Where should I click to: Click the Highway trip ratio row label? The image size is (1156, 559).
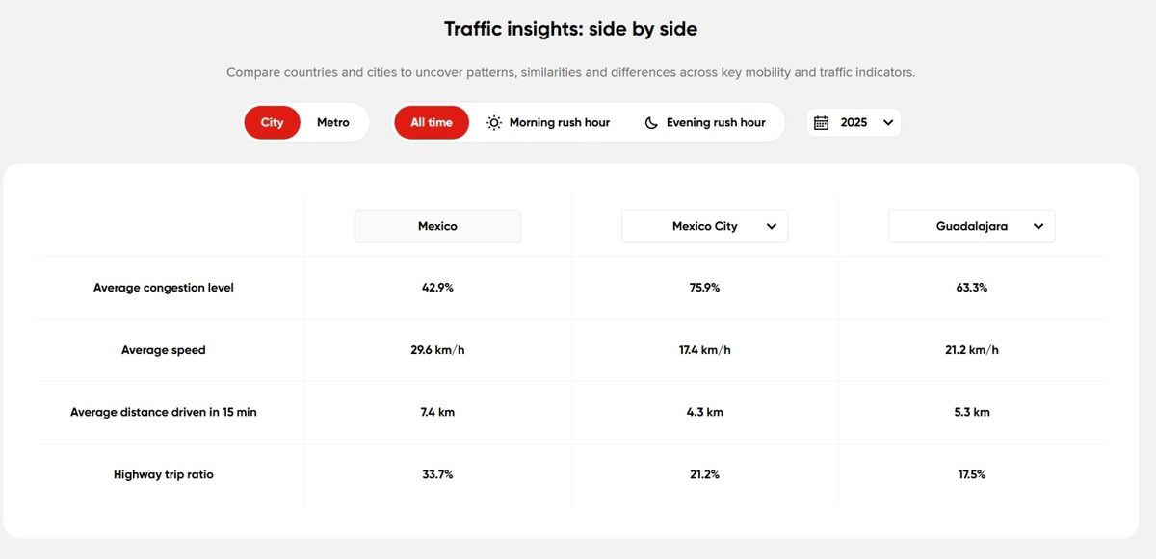(164, 474)
